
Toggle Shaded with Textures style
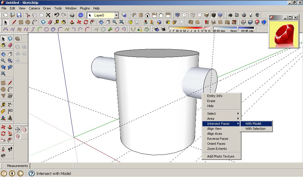213,15
